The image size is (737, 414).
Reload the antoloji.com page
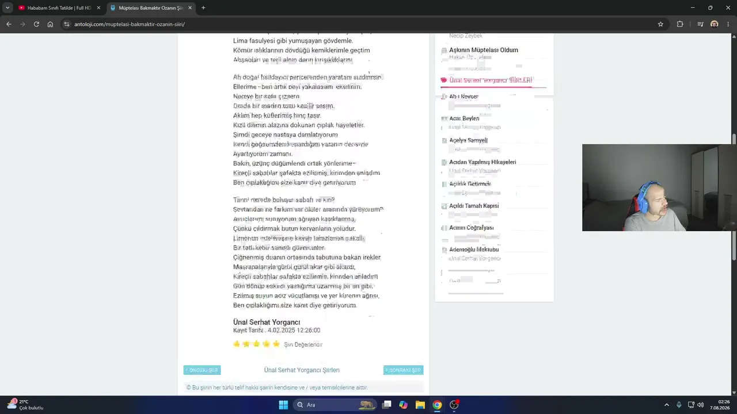[36, 24]
